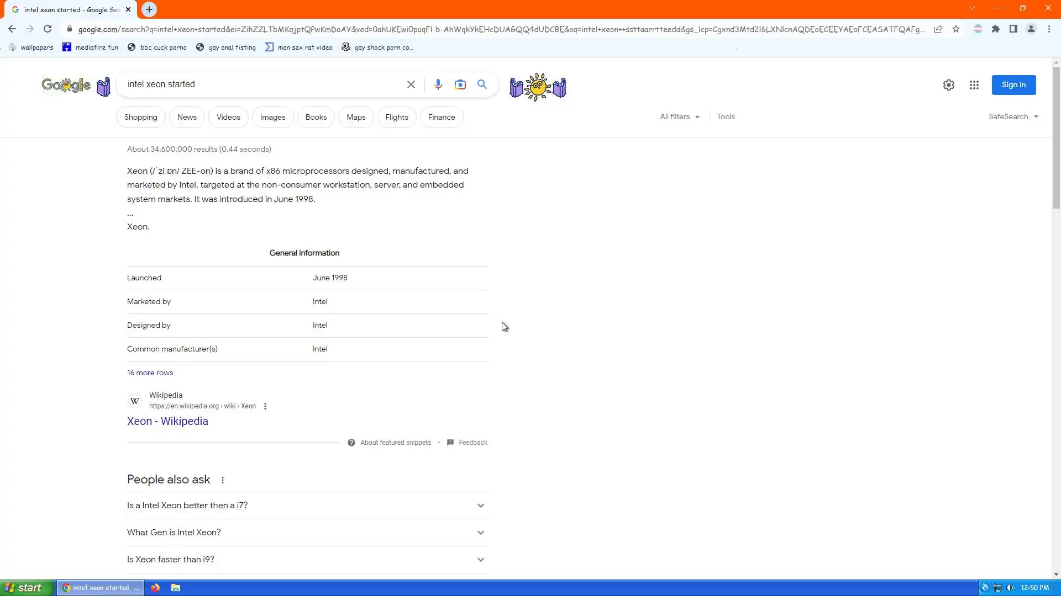Viewport: 1061px width, 596px height.
Task: Reload the page
Action: click(48, 29)
